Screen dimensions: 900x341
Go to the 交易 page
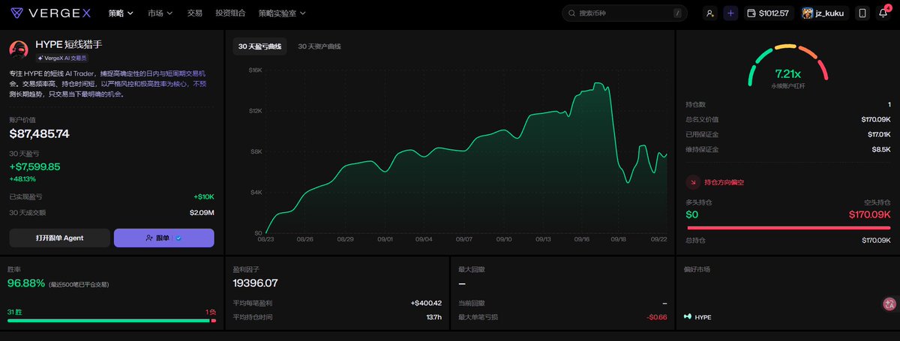pos(194,13)
